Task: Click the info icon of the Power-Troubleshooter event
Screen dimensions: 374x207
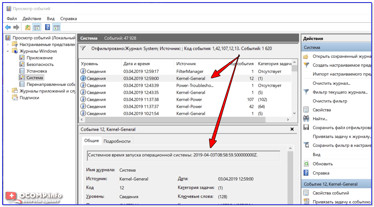Action: 83,85
